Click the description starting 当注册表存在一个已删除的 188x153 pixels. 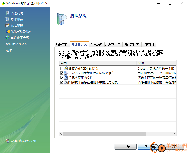coord(157,73)
